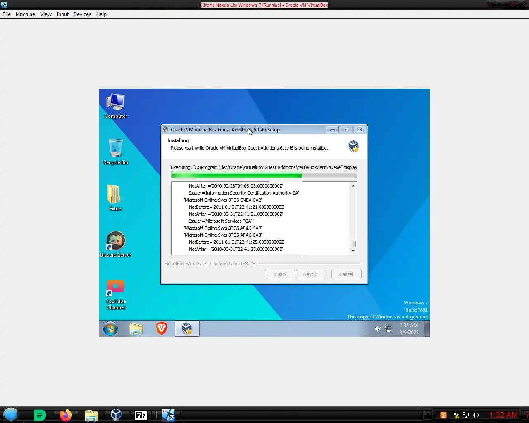Launch the Discord Server shortcut
The image size is (529, 423).
coord(115,244)
